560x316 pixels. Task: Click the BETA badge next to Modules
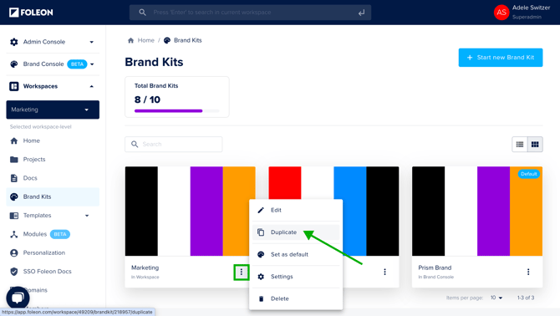(60, 234)
